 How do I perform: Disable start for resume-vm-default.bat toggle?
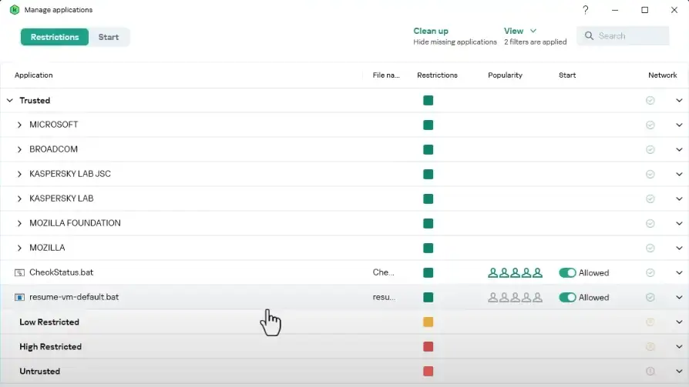(x=567, y=298)
